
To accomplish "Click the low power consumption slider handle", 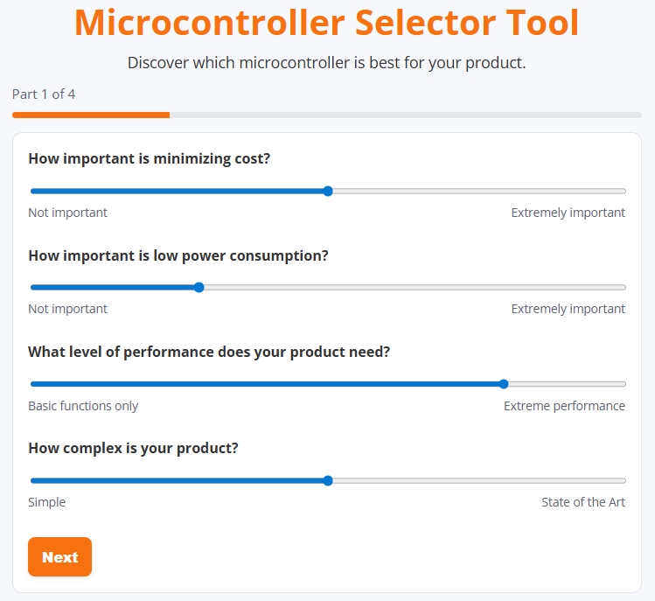I will click(x=199, y=287).
